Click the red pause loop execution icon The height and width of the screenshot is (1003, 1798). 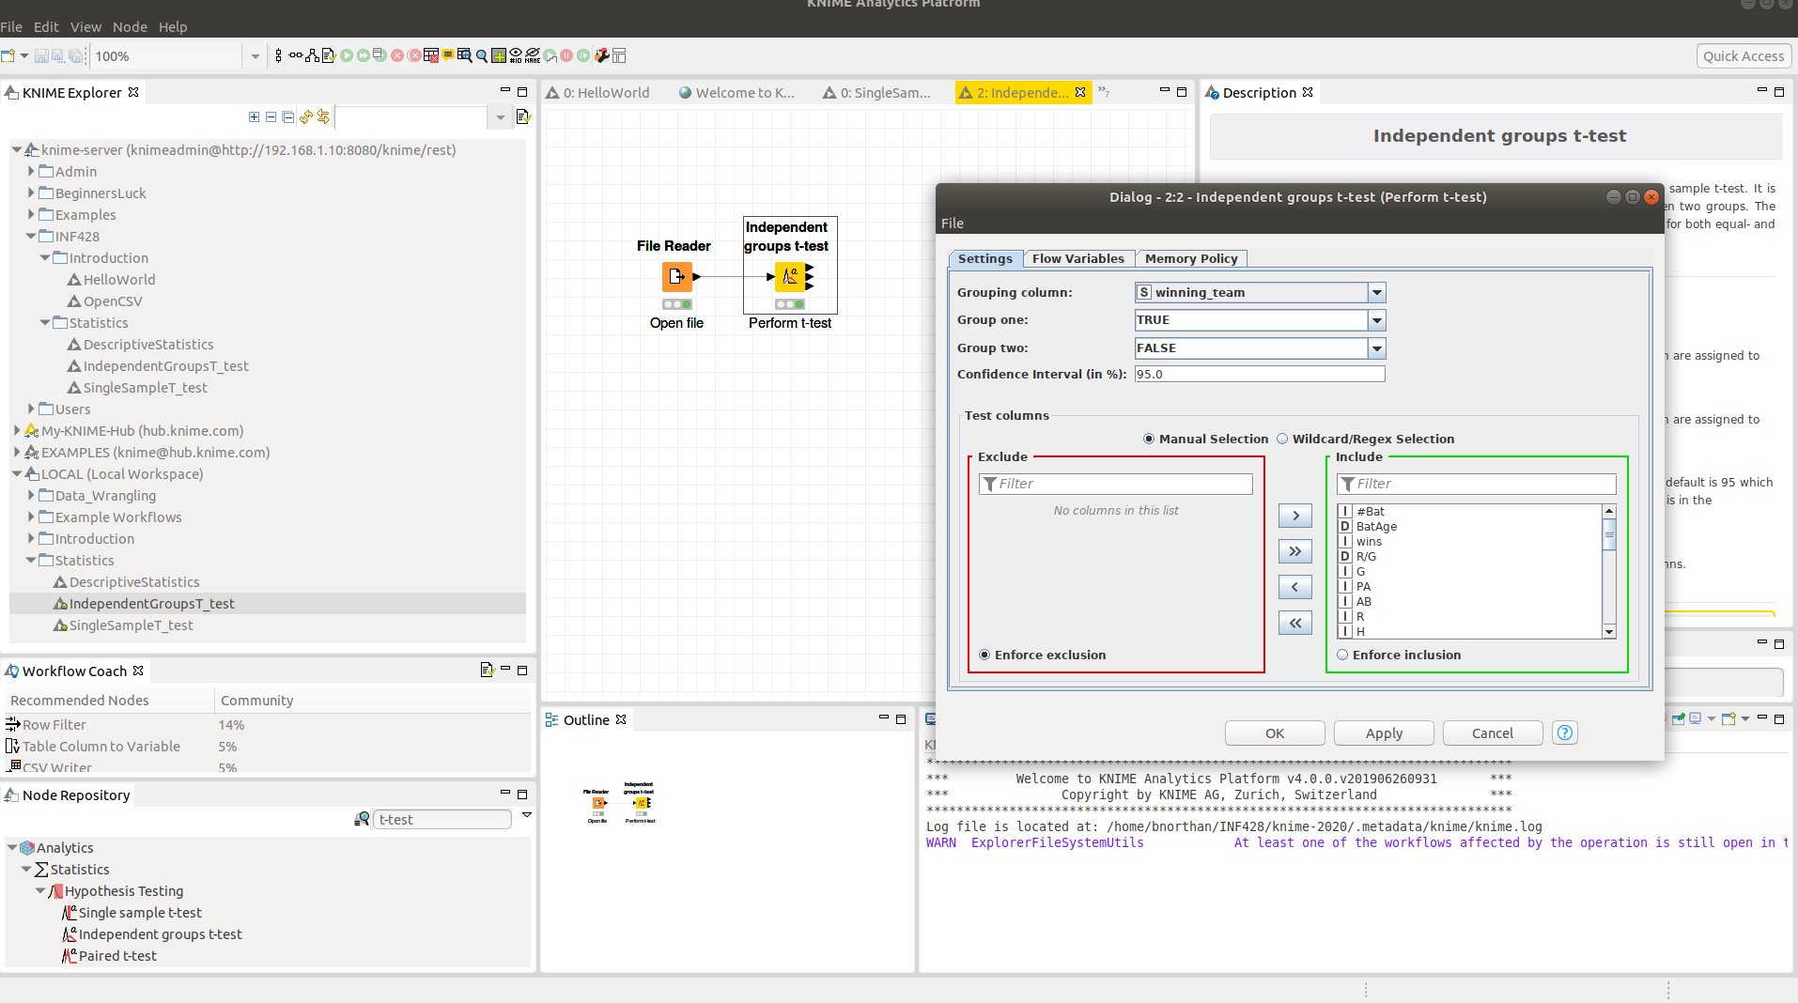click(566, 56)
